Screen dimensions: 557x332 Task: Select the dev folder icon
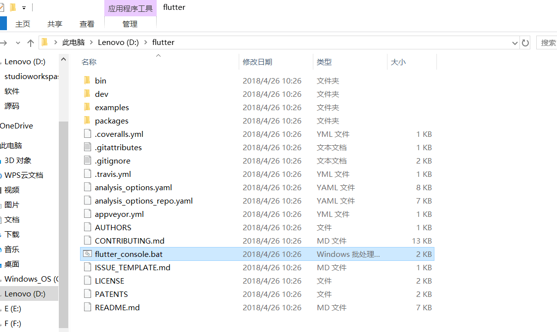(x=87, y=94)
